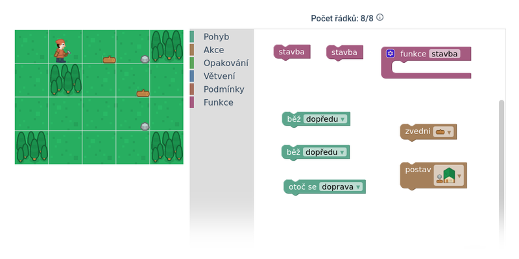
Task: Click the stone in the map's top row
Action: pos(145,60)
